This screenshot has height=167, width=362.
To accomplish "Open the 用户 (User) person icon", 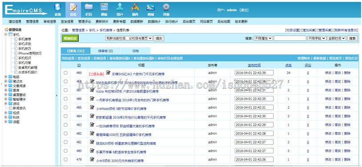I will coord(120,8).
